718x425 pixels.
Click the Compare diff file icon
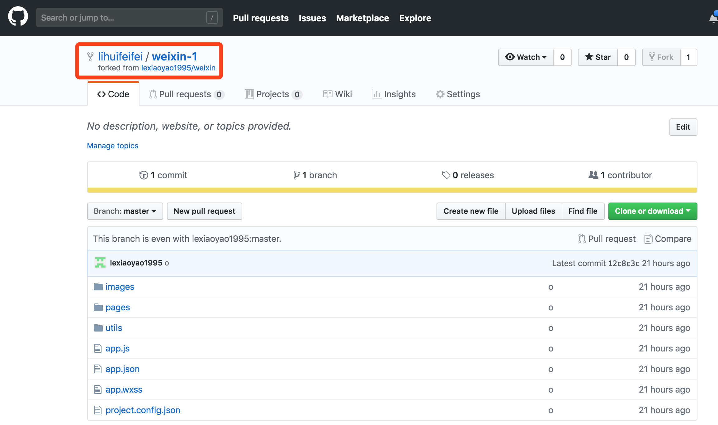[x=648, y=239]
